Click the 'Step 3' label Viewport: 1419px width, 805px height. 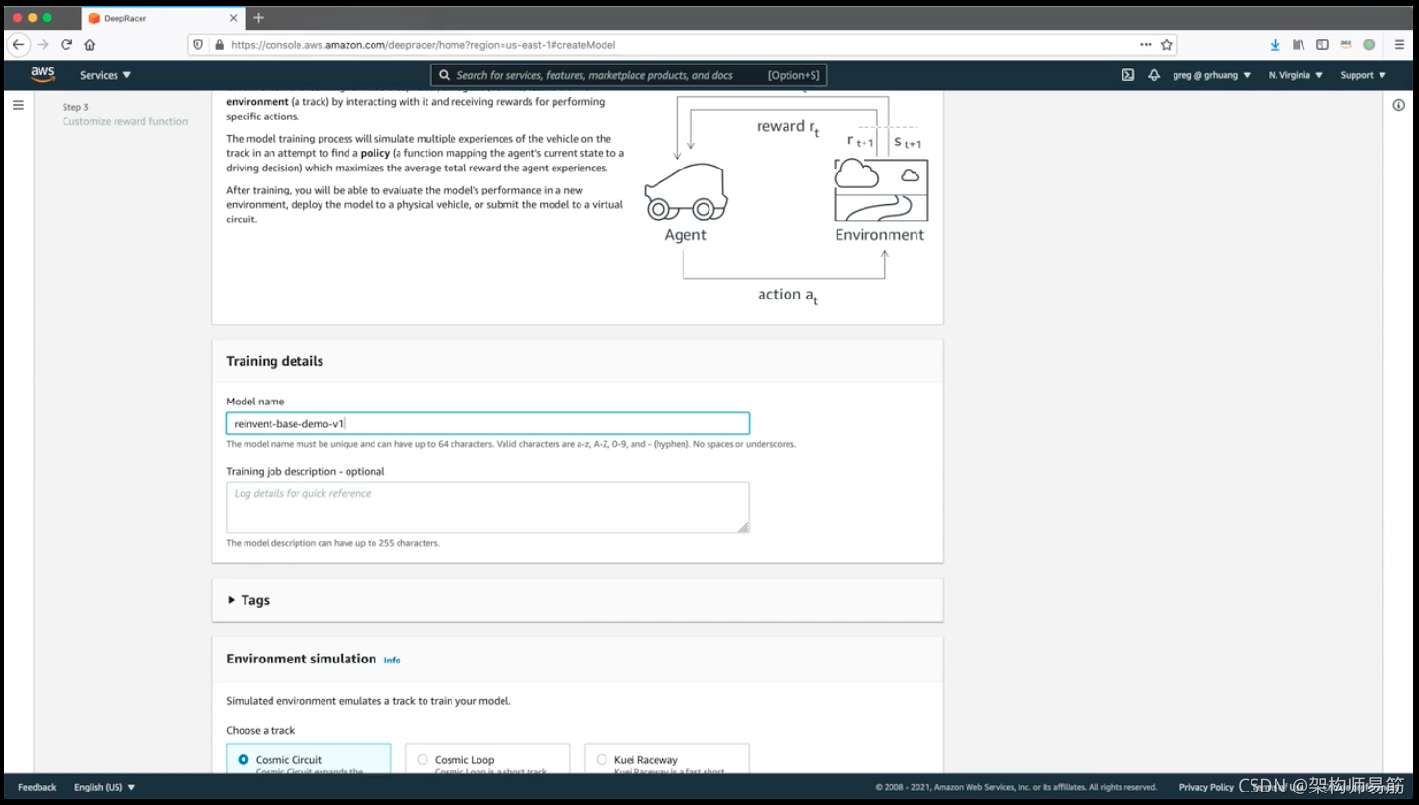tap(75, 107)
